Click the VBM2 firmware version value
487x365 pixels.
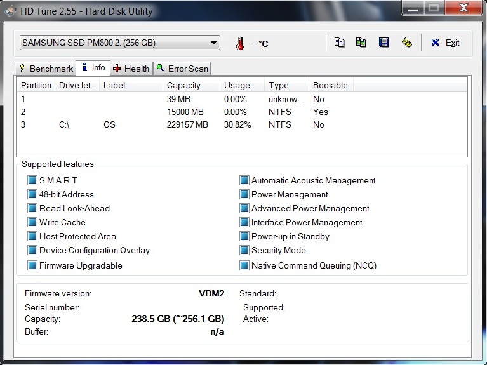pos(211,293)
